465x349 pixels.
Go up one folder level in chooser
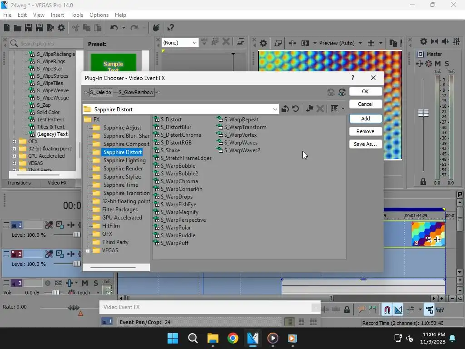pyautogui.click(x=285, y=109)
